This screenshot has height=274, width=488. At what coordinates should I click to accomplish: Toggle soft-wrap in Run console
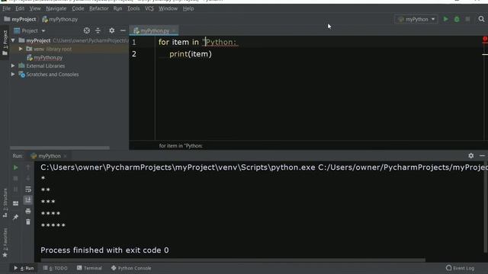28,190
